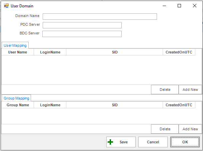Sort by LoginName in User Mapping grid
This screenshot has height=151, width=203.
50,52
